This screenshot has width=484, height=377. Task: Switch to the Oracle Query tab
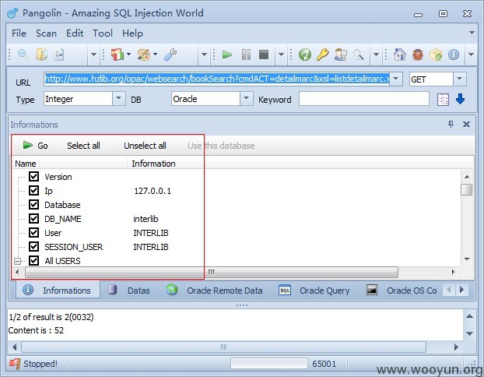[x=314, y=291]
